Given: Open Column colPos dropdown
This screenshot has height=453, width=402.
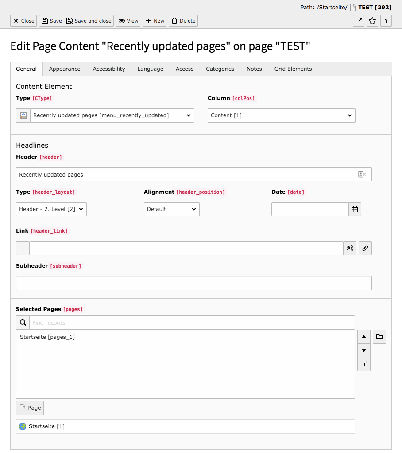Looking at the screenshot, I should (282, 115).
